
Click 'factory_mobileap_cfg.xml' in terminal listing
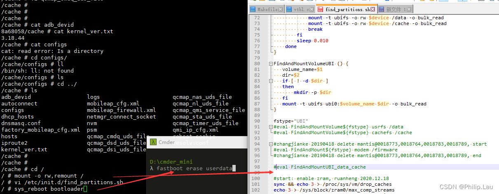41,130
